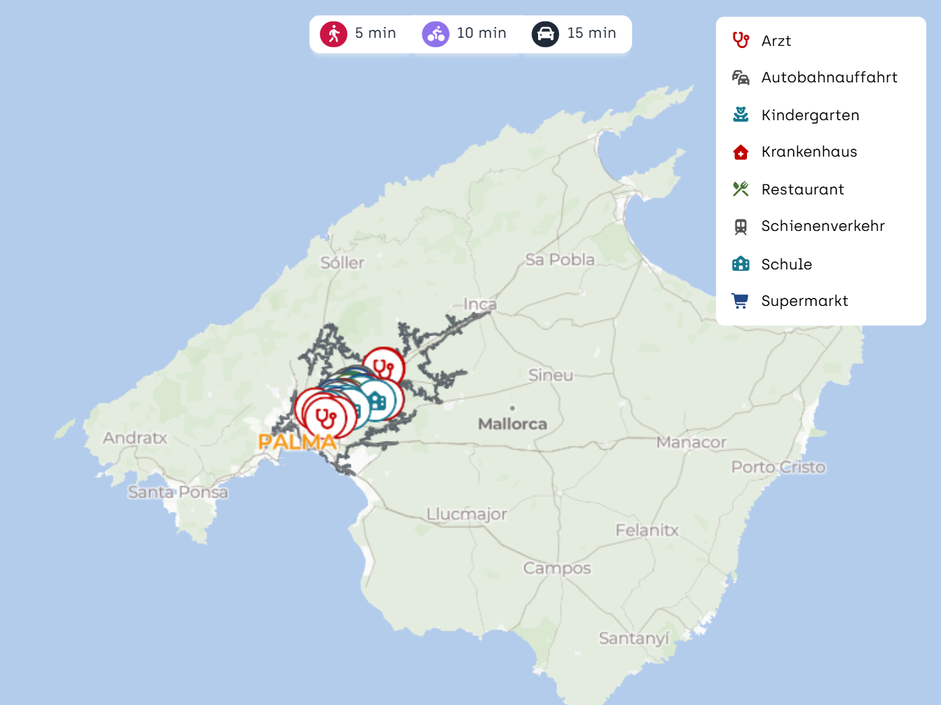Click the Kindergarten legend text
This screenshot has width=941, height=705.
(810, 115)
